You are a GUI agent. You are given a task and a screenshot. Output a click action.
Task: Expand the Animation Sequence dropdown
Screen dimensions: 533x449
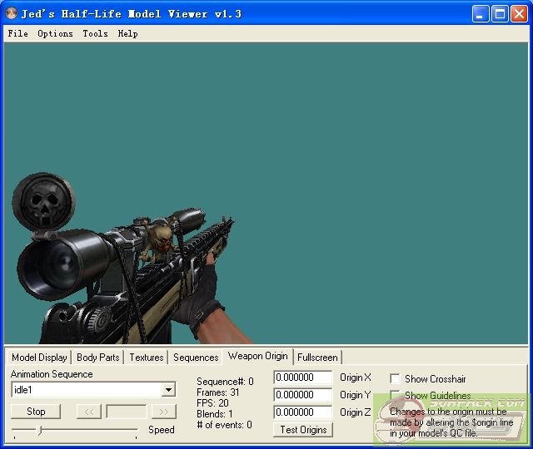tap(168, 390)
